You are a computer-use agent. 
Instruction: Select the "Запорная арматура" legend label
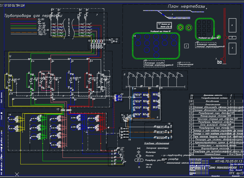(157, 148)
